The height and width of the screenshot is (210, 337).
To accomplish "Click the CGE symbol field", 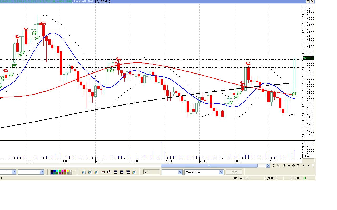I will 151,172.
